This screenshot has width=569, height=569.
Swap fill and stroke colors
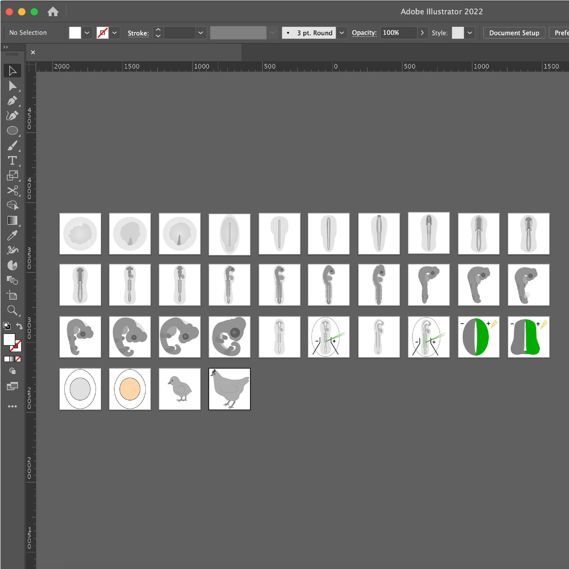(19, 326)
